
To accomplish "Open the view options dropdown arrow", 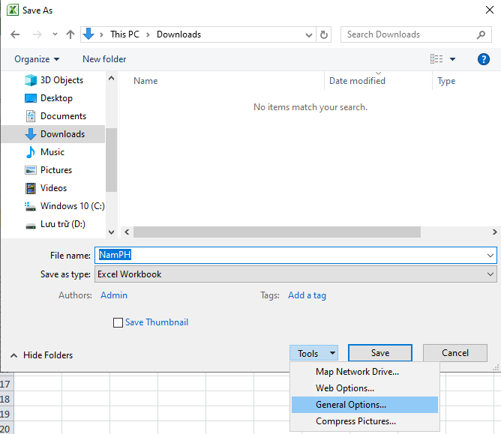I will [452, 59].
